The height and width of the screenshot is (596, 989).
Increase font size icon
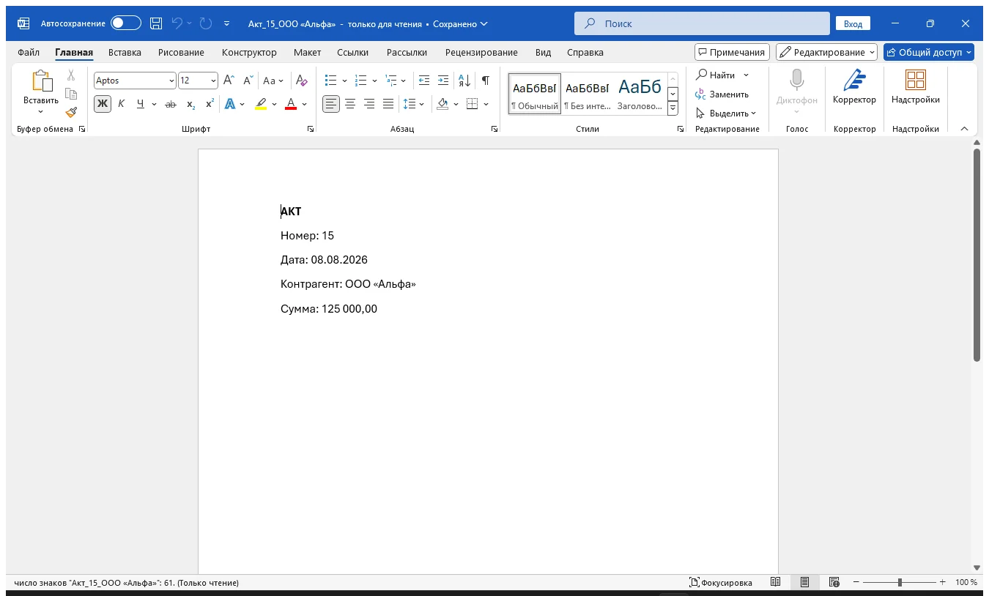click(x=229, y=81)
